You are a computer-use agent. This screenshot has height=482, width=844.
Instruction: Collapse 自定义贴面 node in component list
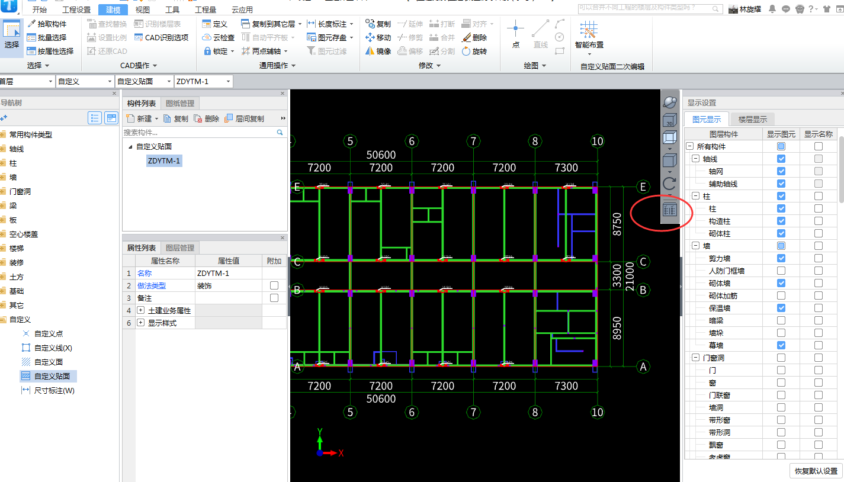click(x=130, y=147)
